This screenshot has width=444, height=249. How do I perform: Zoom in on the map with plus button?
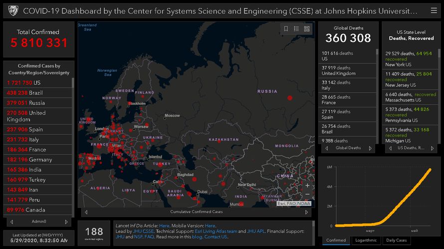point(307,185)
